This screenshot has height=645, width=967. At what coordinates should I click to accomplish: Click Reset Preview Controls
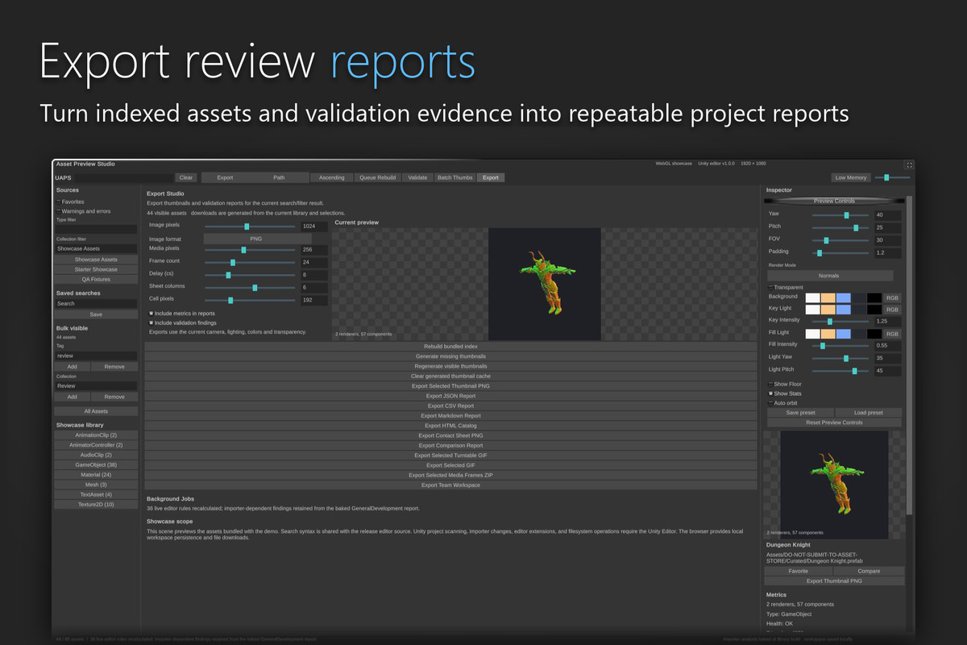(834, 422)
